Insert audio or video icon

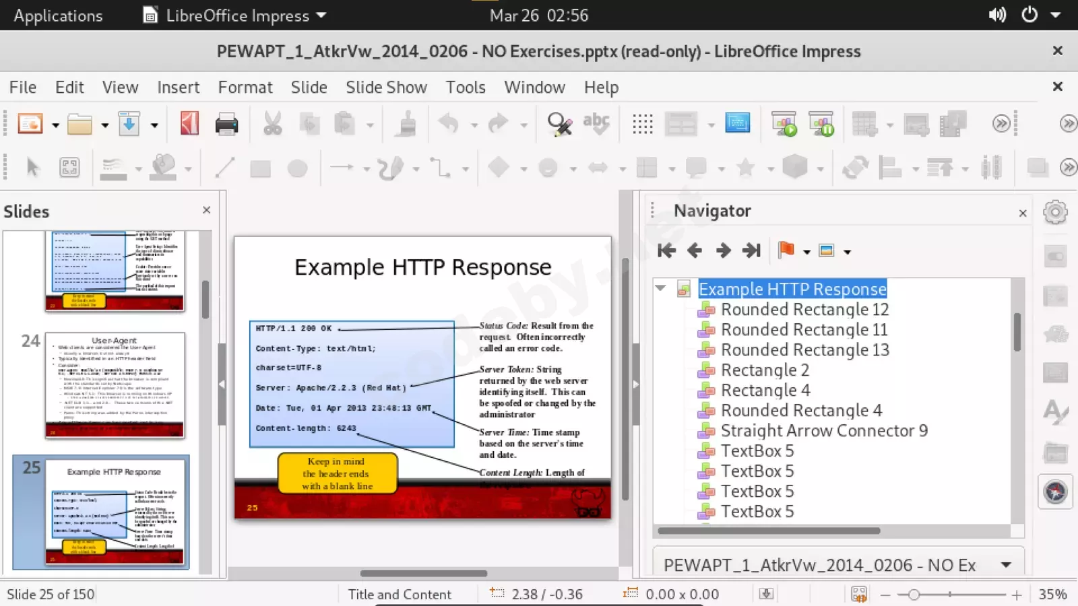[x=953, y=124]
